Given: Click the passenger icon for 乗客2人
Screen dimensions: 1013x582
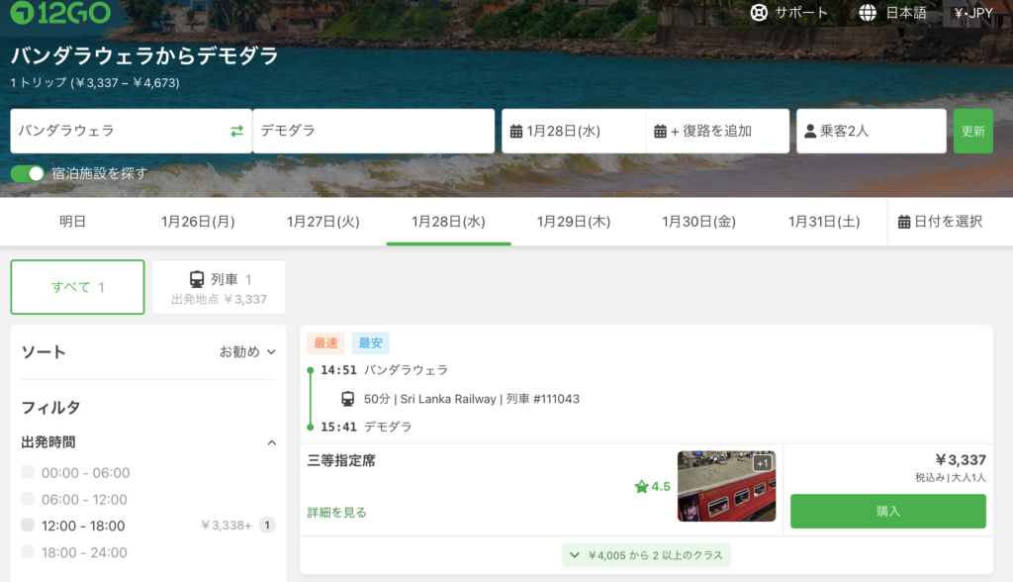Looking at the screenshot, I should click(810, 132).
